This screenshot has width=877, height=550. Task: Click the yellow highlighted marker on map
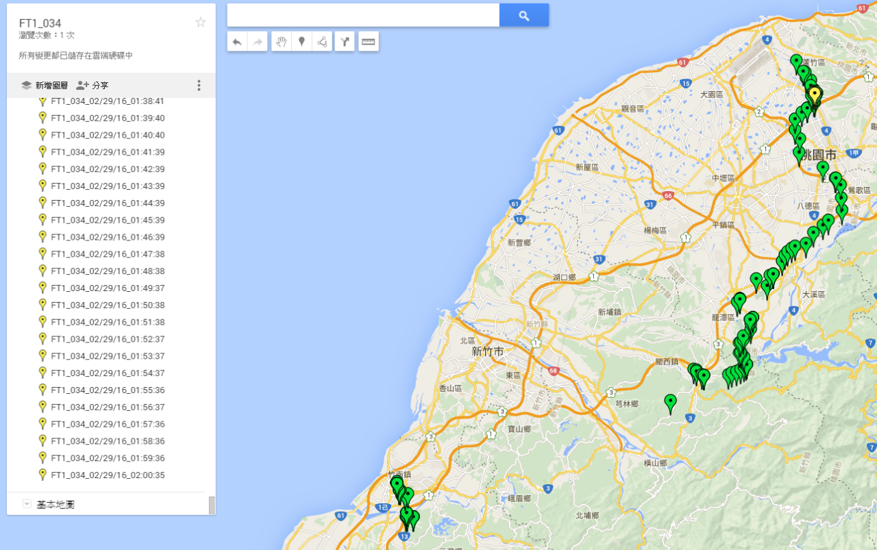click(x=814, y=95)
